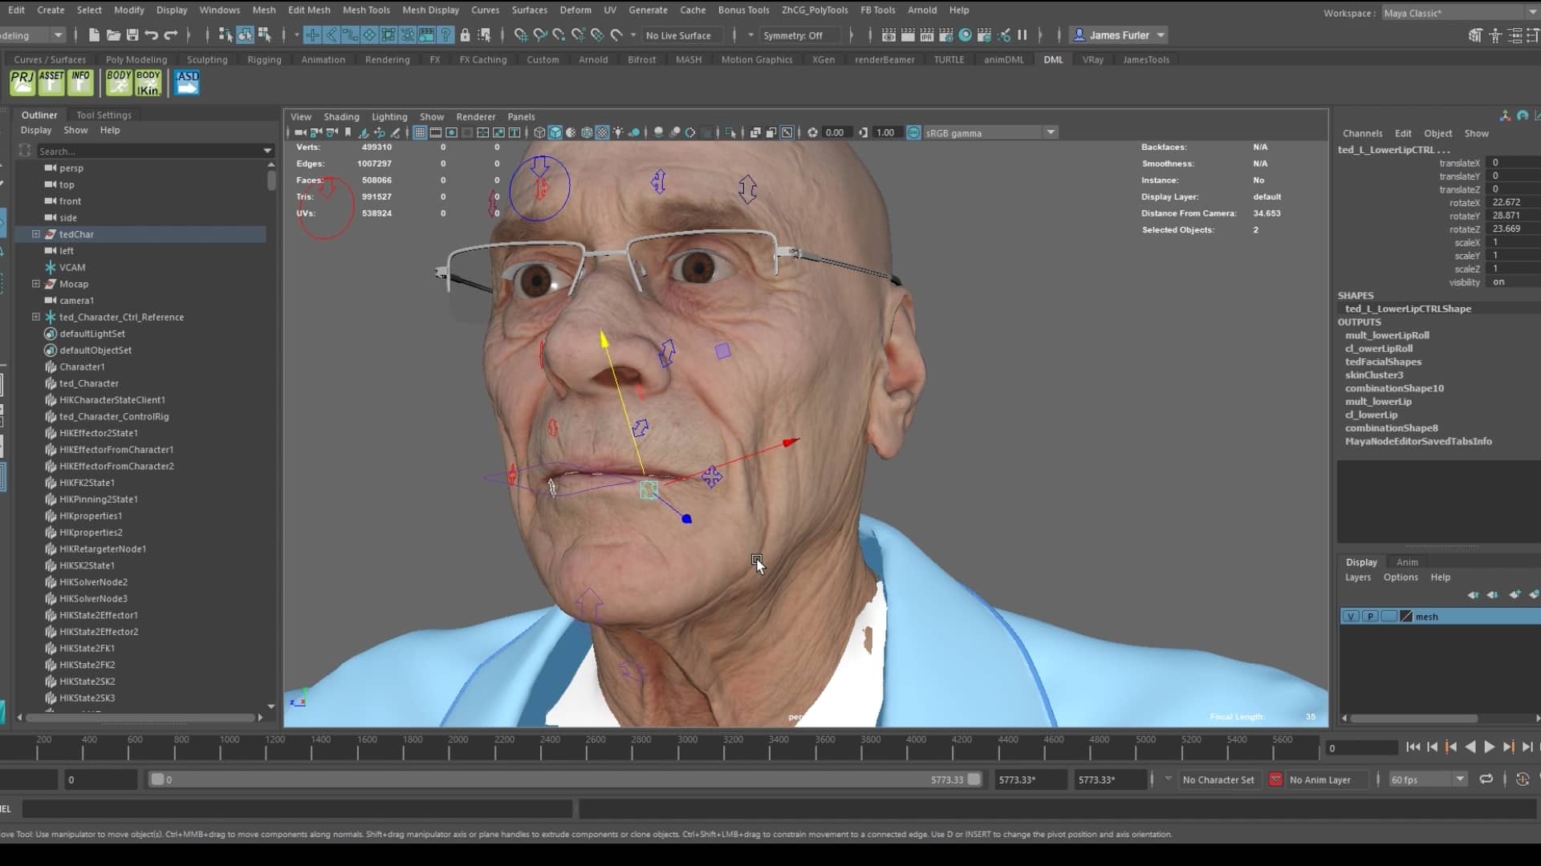Expand the tedChar outliner node
1541x866 pixels.
point(36,234)
